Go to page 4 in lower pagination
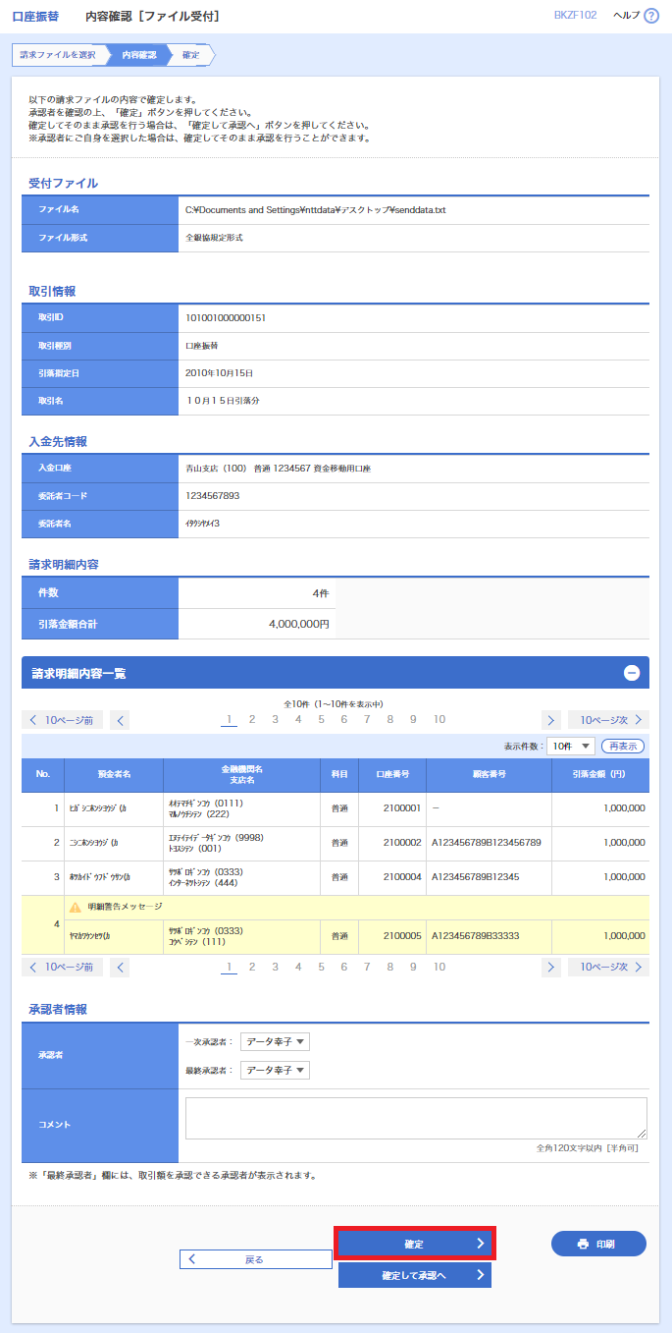The width and height of the screenshot is (672, 1333). 298,967
